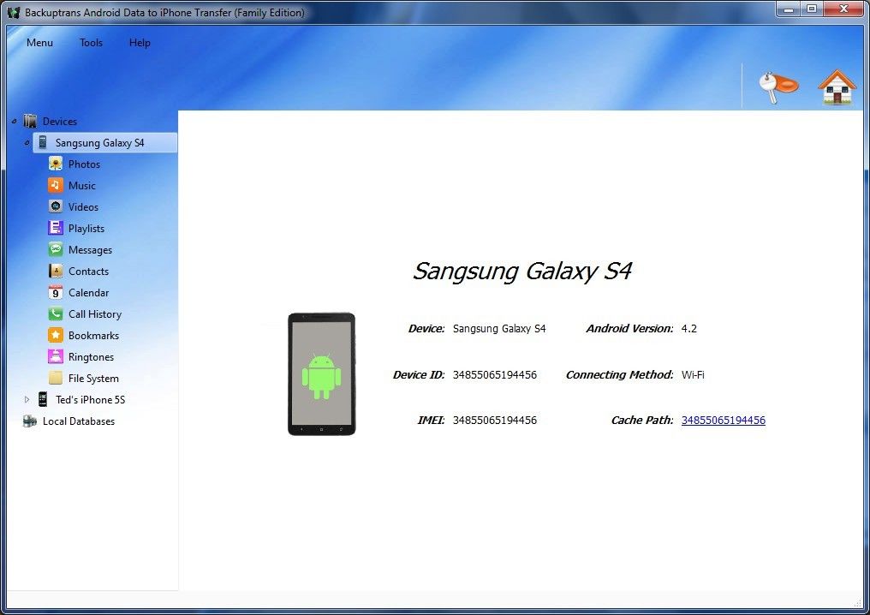Minimize the Backuptrans window
The width and height of the screenshot is (870, 615).
pos(788,9)
